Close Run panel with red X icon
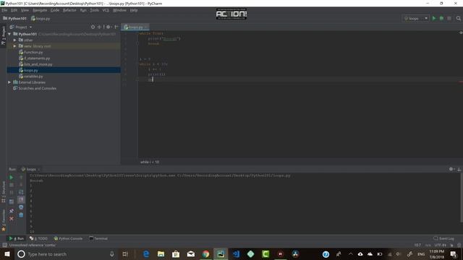Screen dimensions: 463x260 12,219
